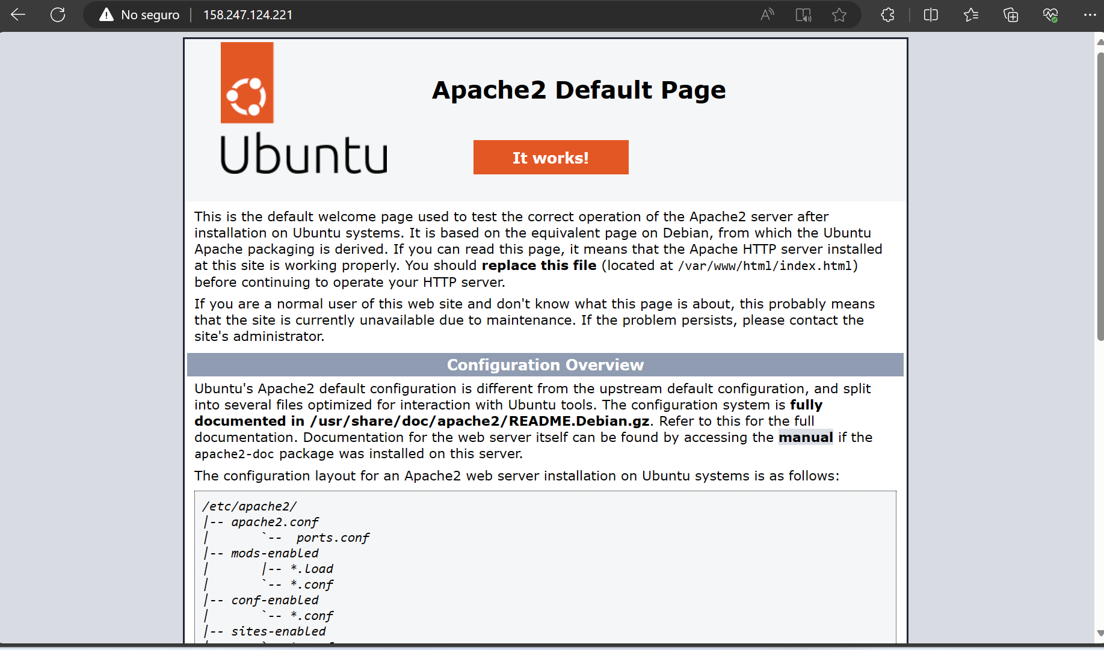
Task: Toggle the Split screen icon
Action: pyautogui.click(x=931, y=15)
